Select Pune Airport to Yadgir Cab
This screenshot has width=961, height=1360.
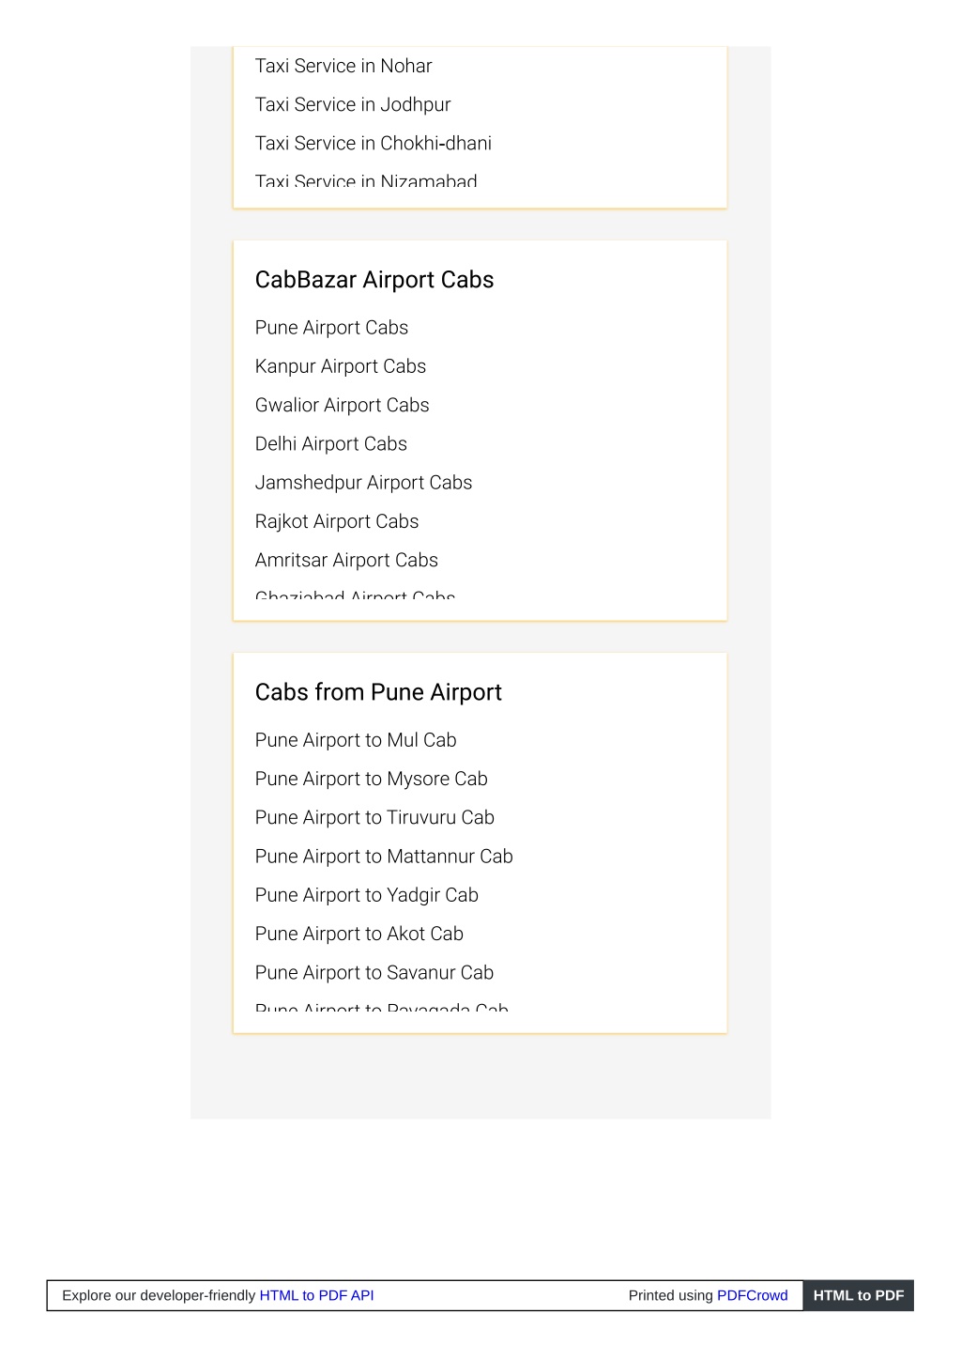tap(367, 895)
